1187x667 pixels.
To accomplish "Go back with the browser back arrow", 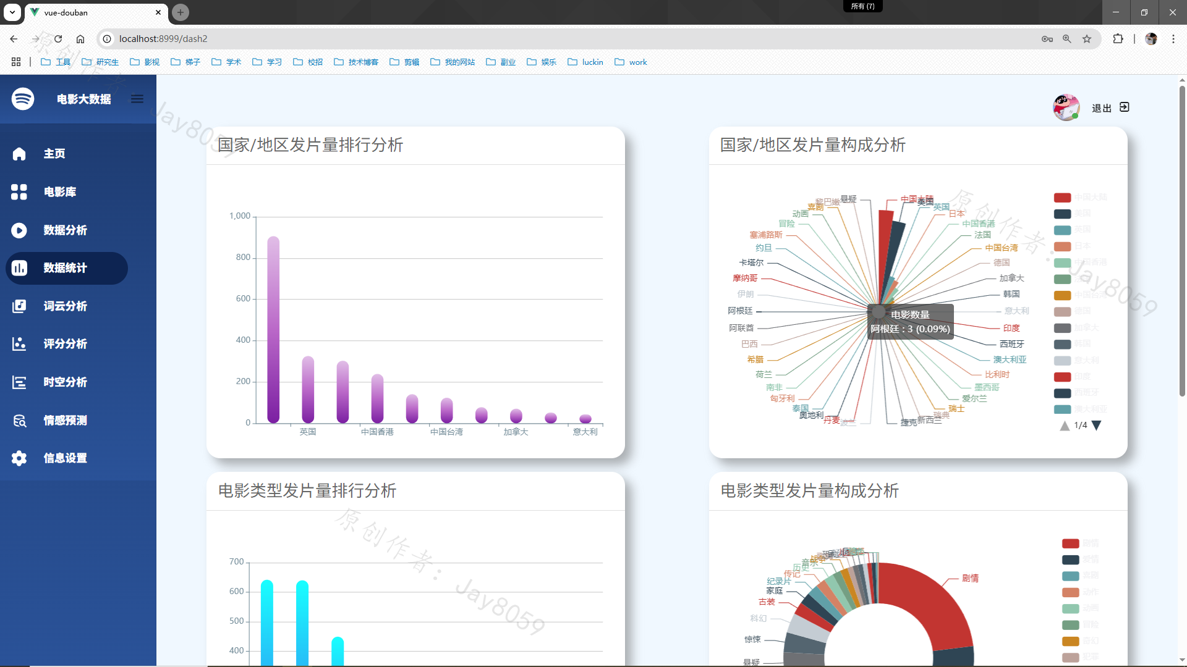I will tap(14, 39).
